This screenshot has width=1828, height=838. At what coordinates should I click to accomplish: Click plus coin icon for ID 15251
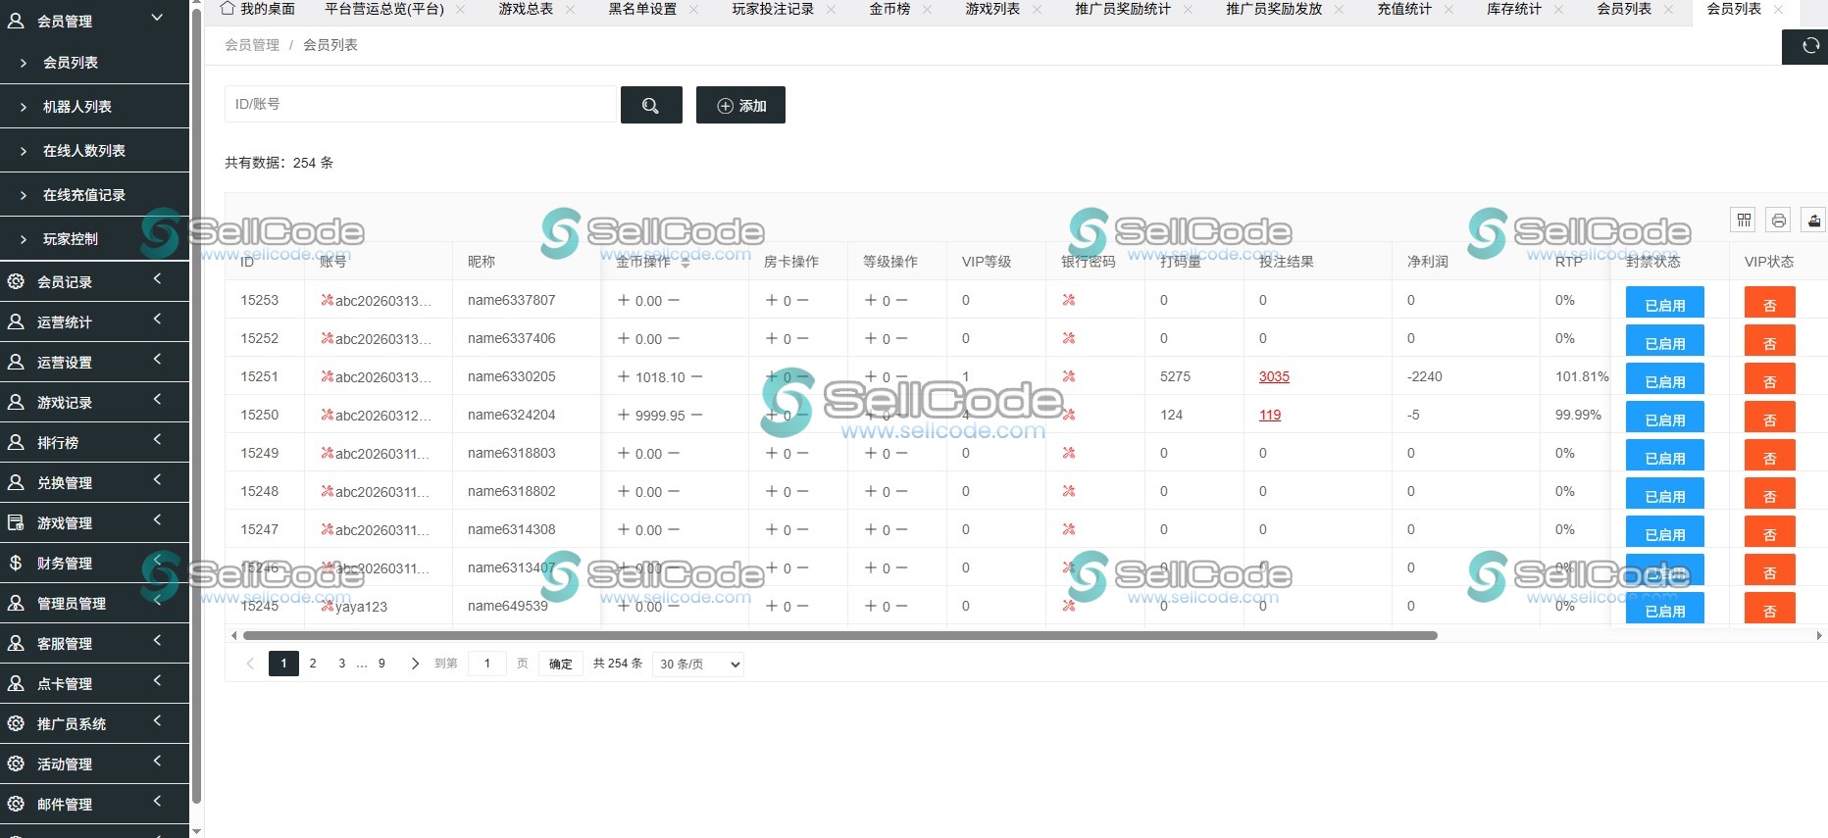[624, 376]
